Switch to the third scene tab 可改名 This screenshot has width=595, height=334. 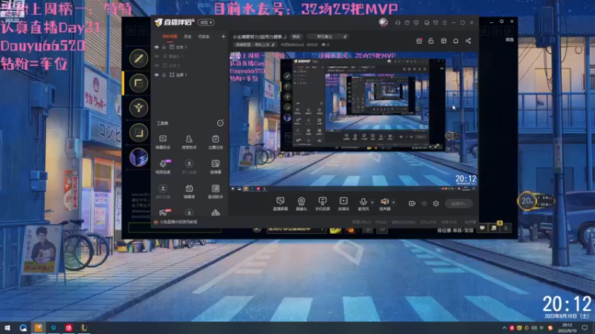click(204, 36)
